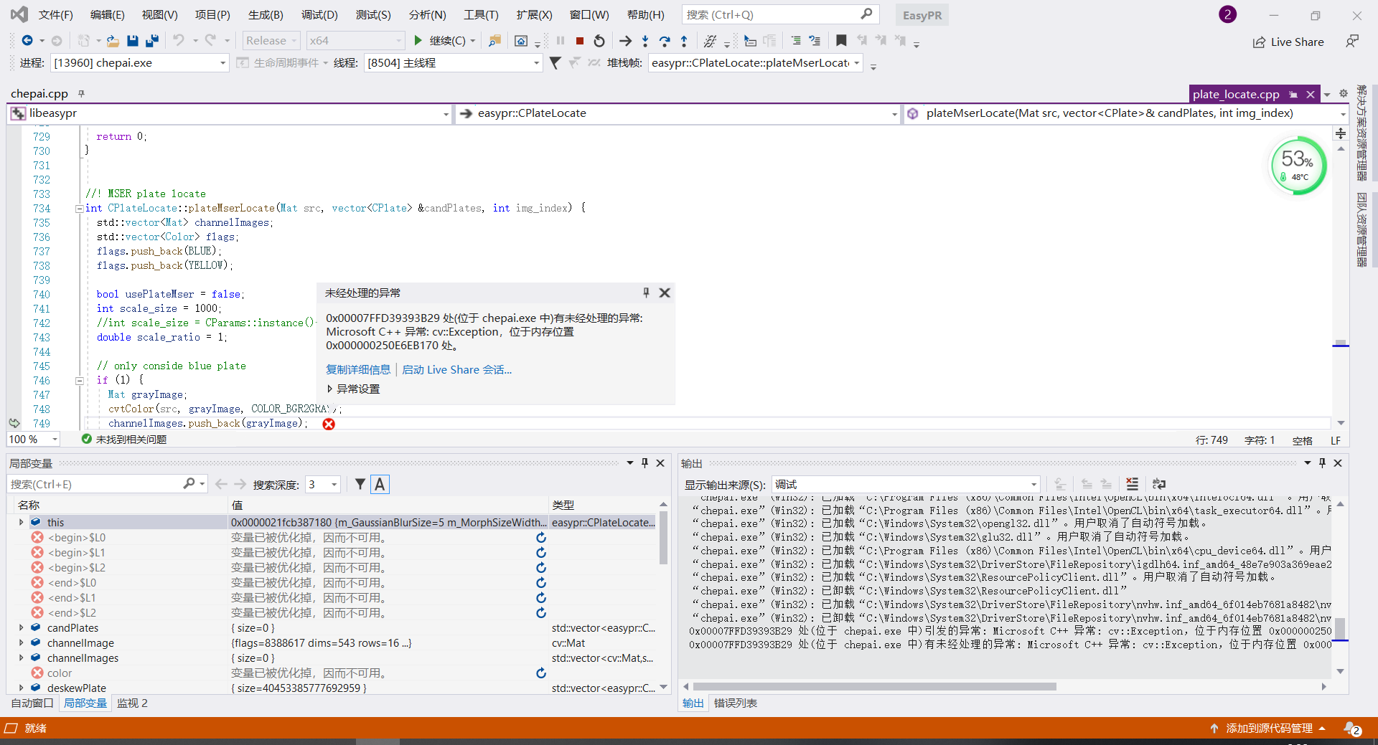Click the show next statement arrow
Screen dimensions: 1378x745
point(625,41)
